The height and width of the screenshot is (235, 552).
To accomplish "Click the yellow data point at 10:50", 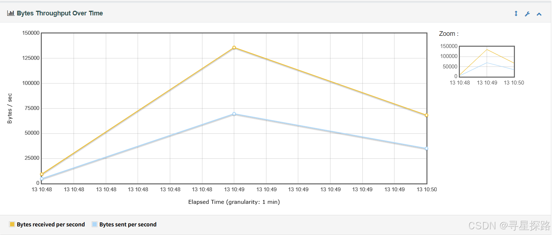I will point(426,115).
